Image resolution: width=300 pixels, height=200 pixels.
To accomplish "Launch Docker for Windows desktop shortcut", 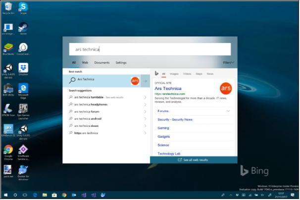I will pyautogui.click(x=23, y=173).
